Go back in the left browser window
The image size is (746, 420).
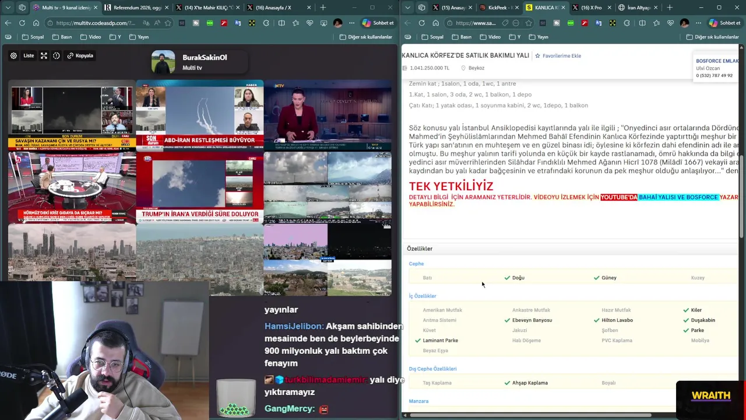click(8, 23)
